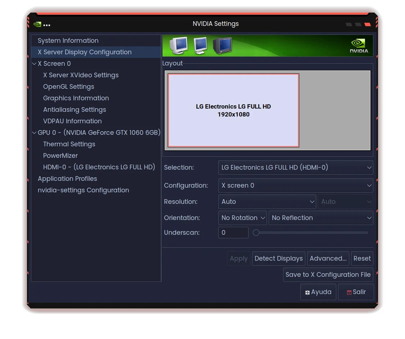This screenshot has width=405, height=339.
Task: Collapse the X Screen 0 tree node
Action: click(x=34, y=64)
